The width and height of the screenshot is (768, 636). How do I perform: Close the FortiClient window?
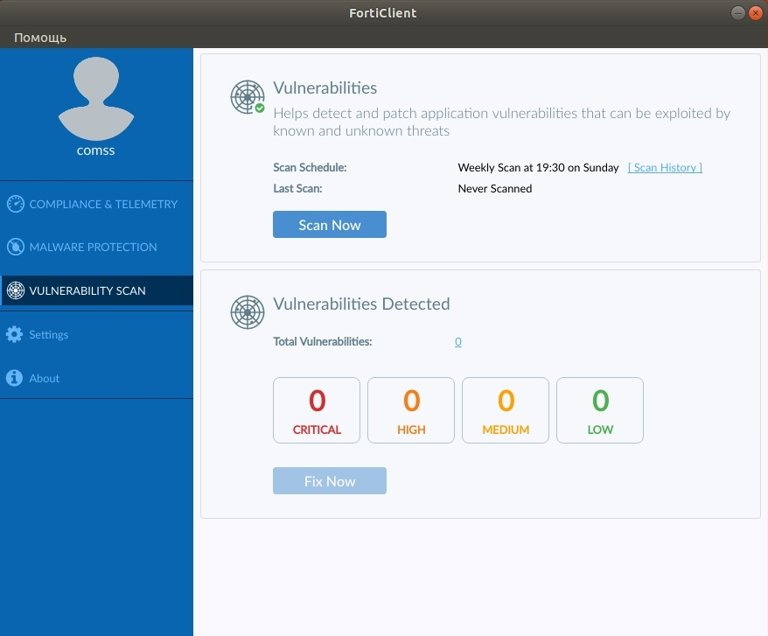756,13
